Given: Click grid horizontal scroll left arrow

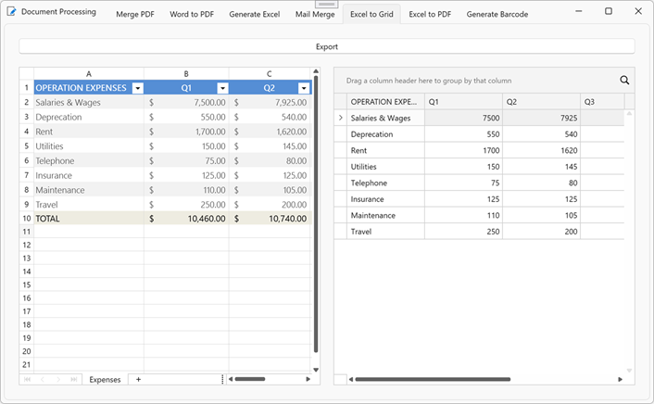Looking at the screenshot, I should (351, 379).
